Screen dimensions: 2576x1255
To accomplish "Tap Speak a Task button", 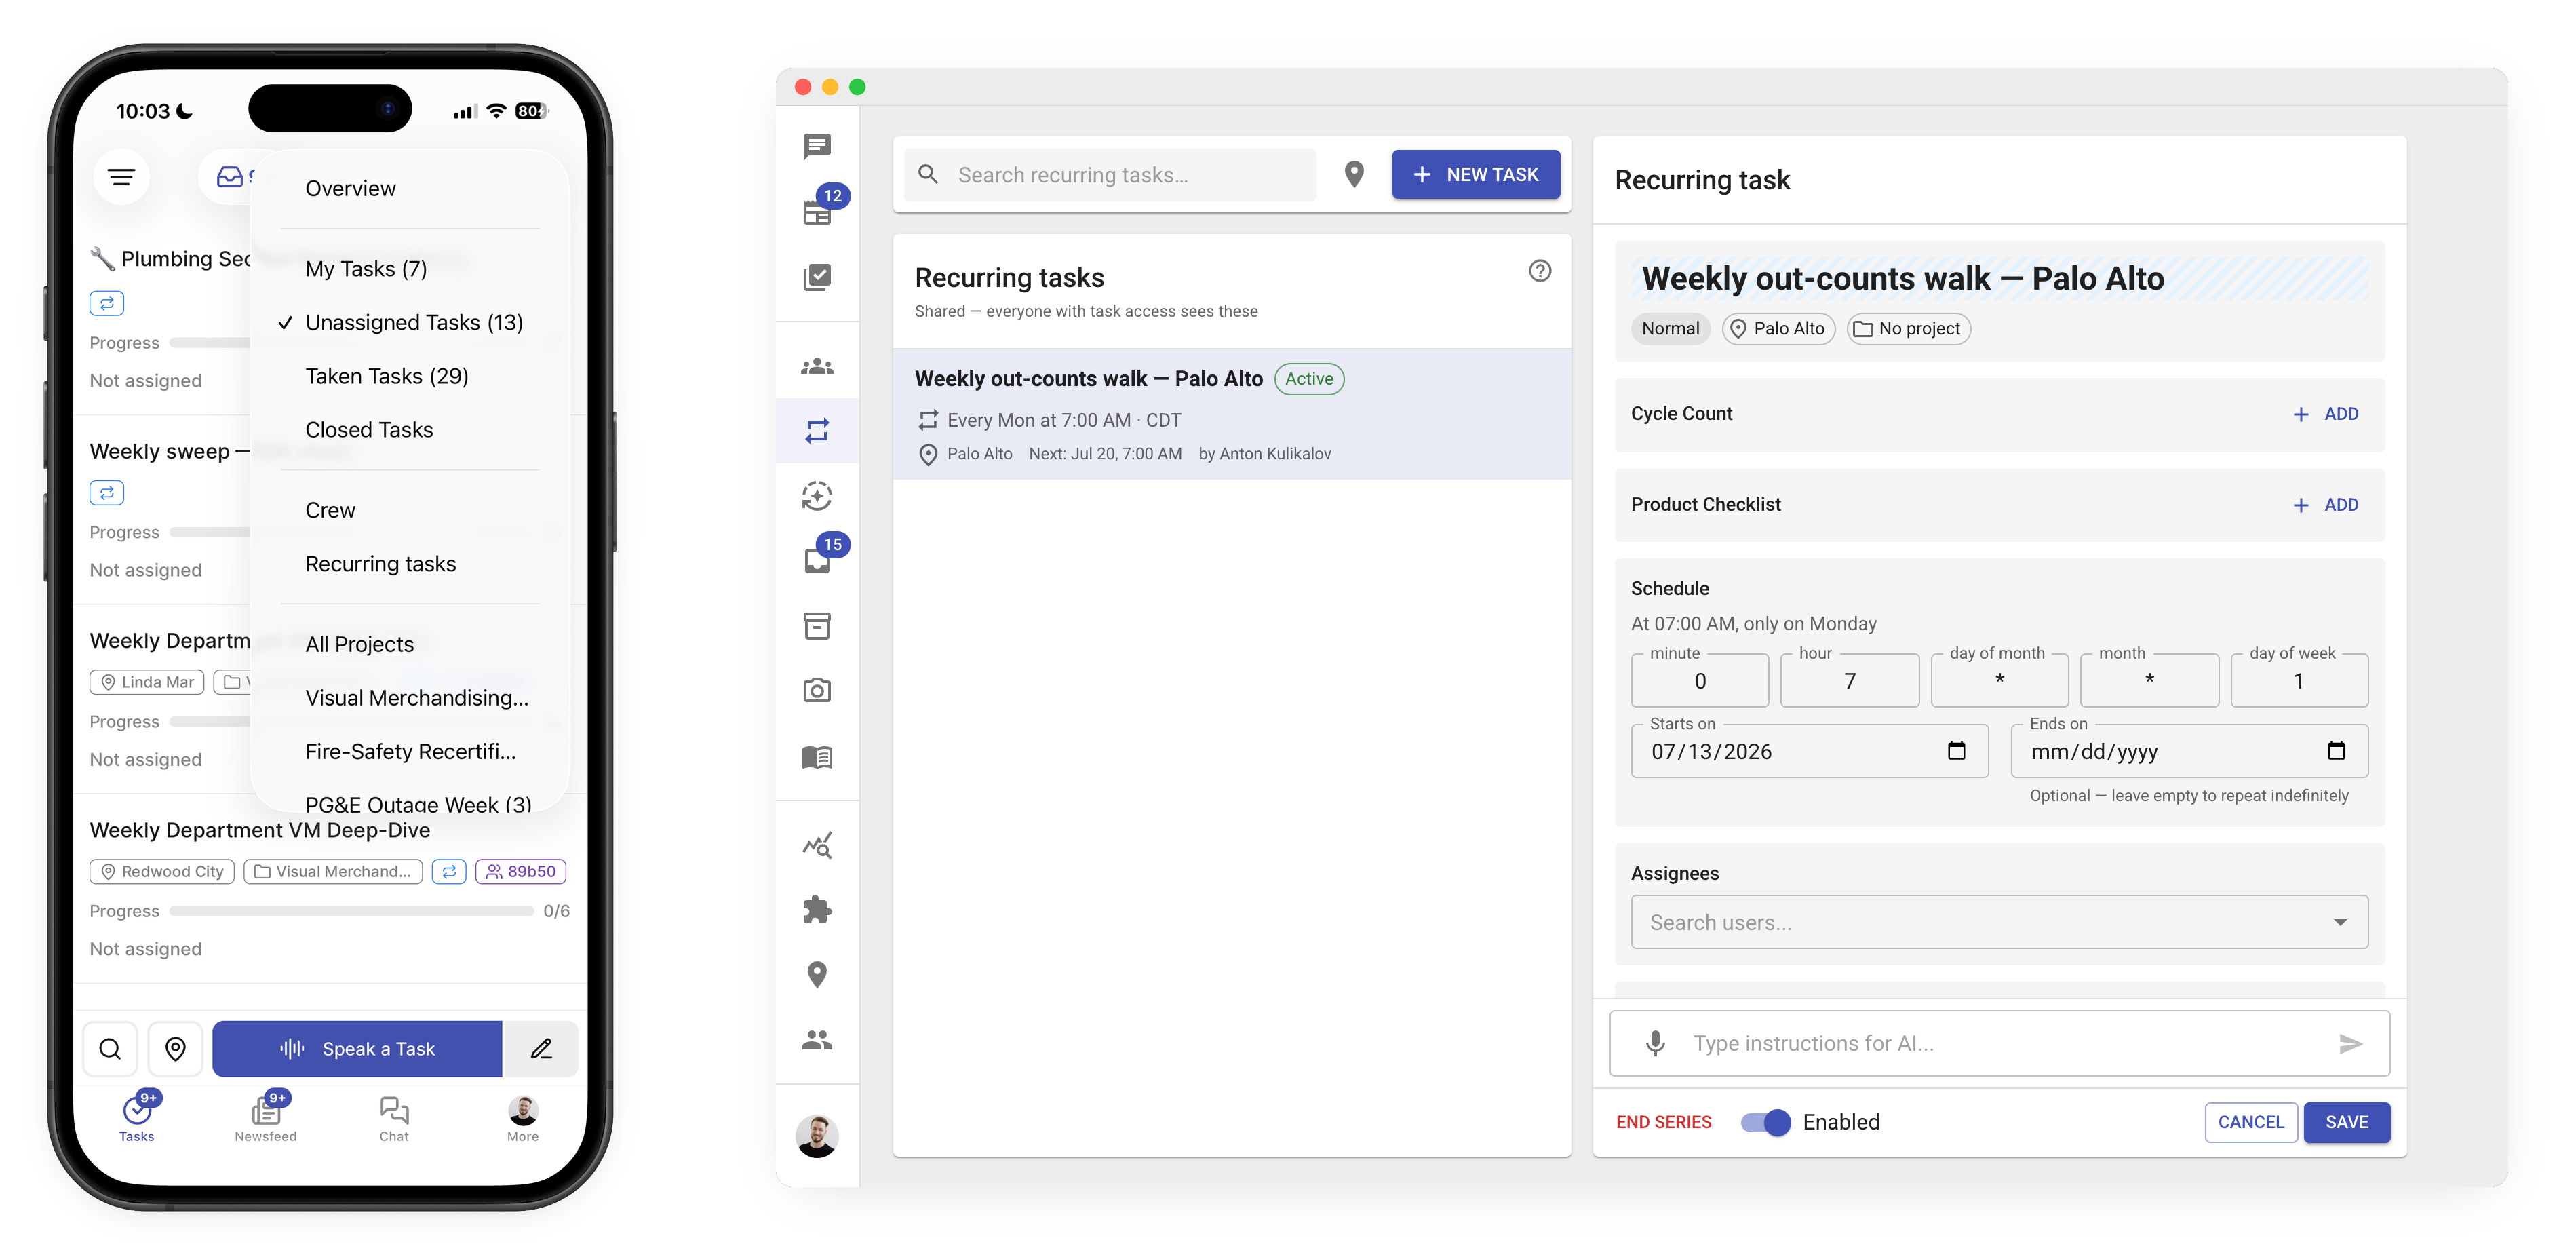I will [357, 1049].
